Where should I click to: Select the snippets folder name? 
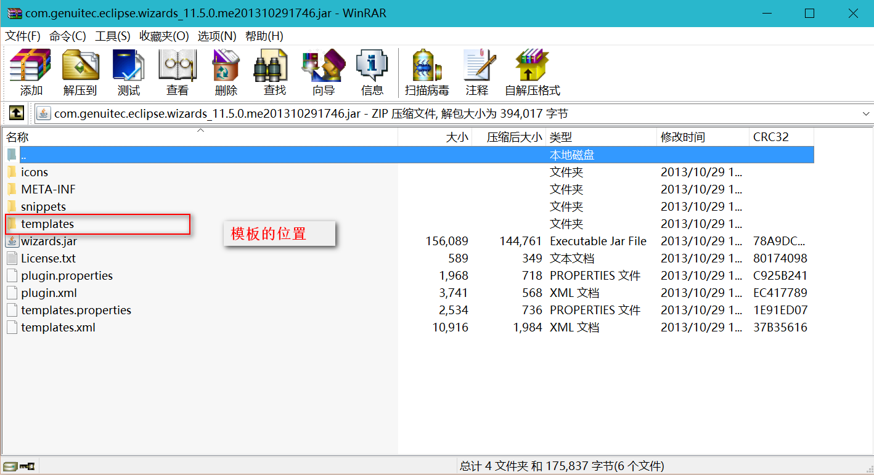(43, 206)
